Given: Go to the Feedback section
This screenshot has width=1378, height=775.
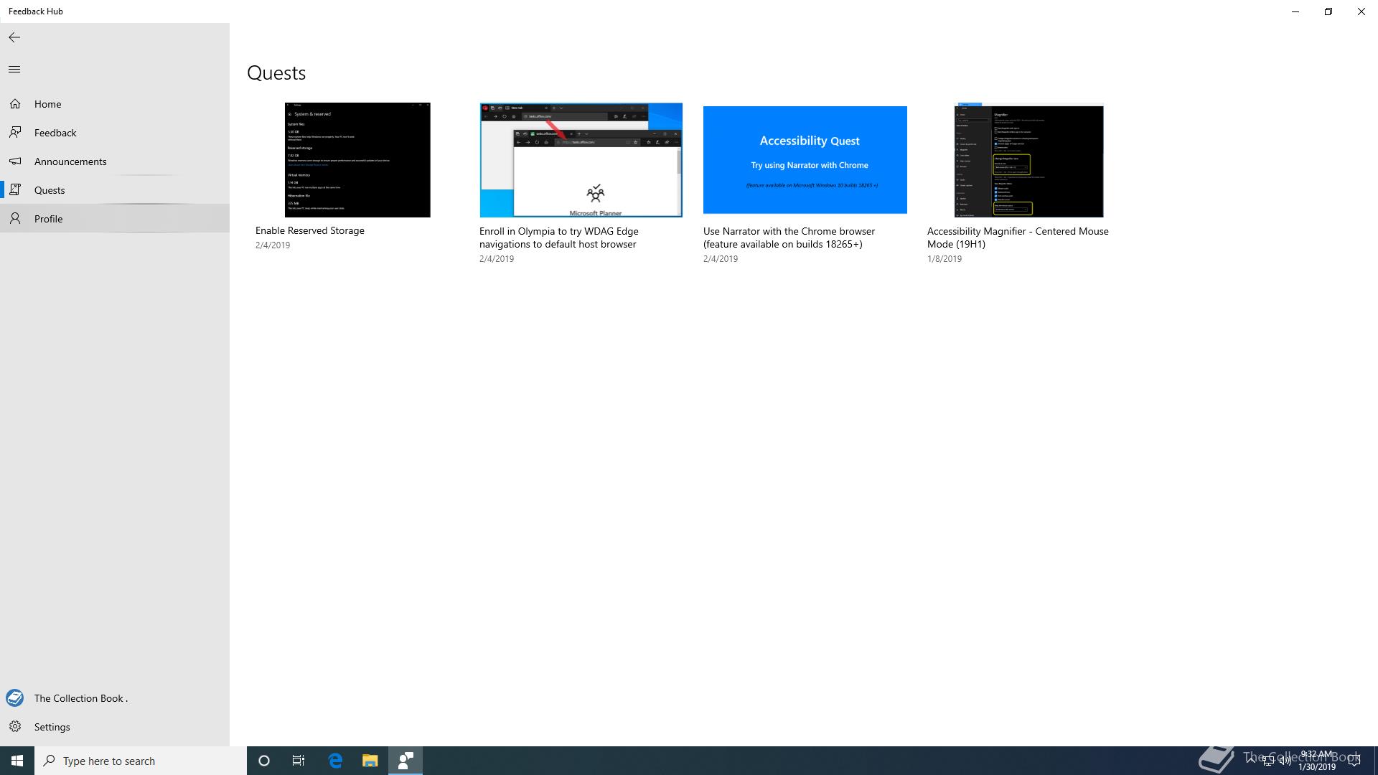Looking at the screenshot, I should coord(115,133).
